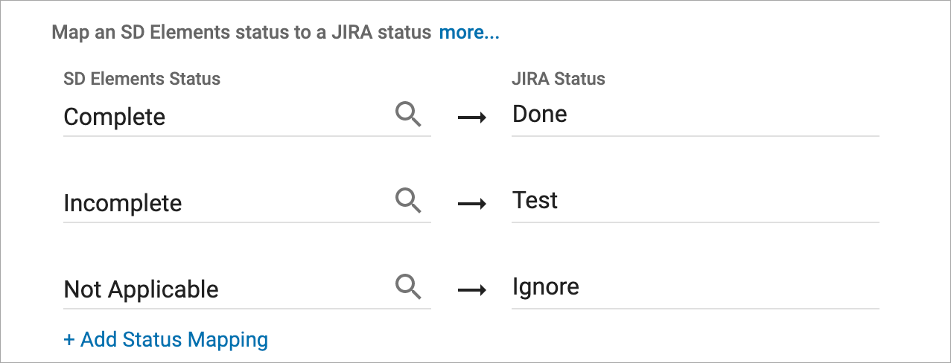Open the "more..." help link
951x363 pixels.
[469, 33]
